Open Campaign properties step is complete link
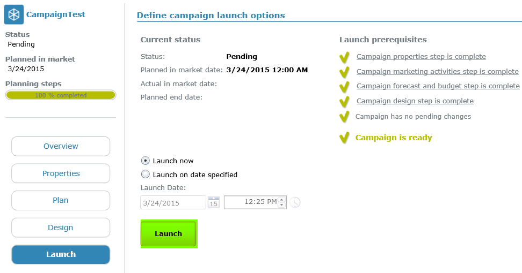Screen dimensions: 522x273 point(421,57)
